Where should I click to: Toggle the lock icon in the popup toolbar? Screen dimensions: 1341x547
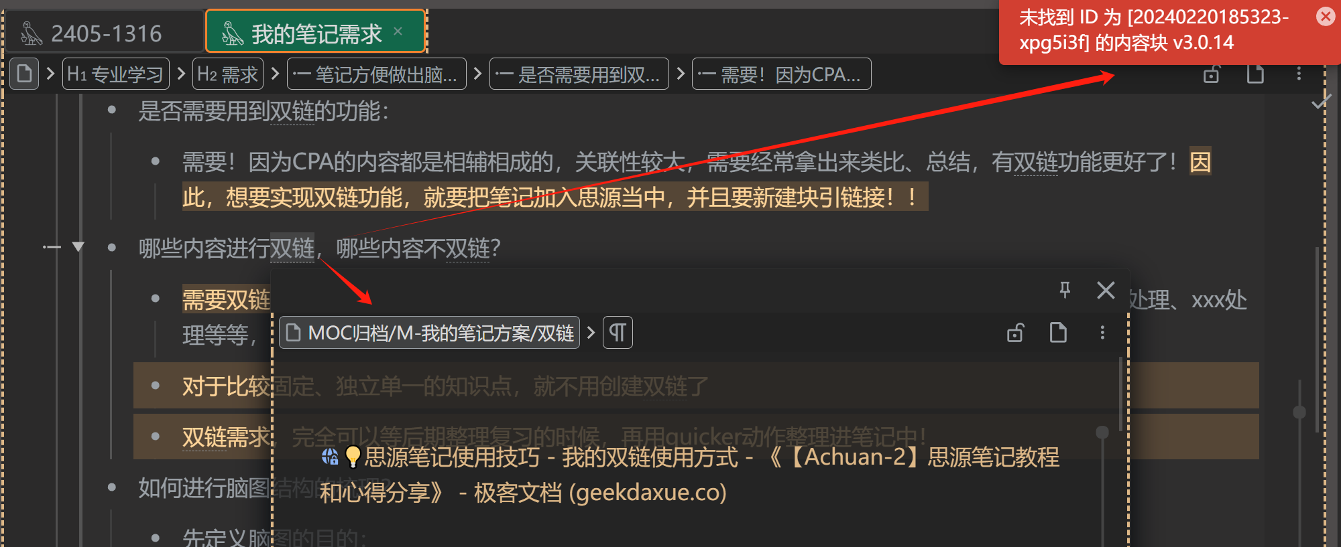click(x=1015, y=333)
